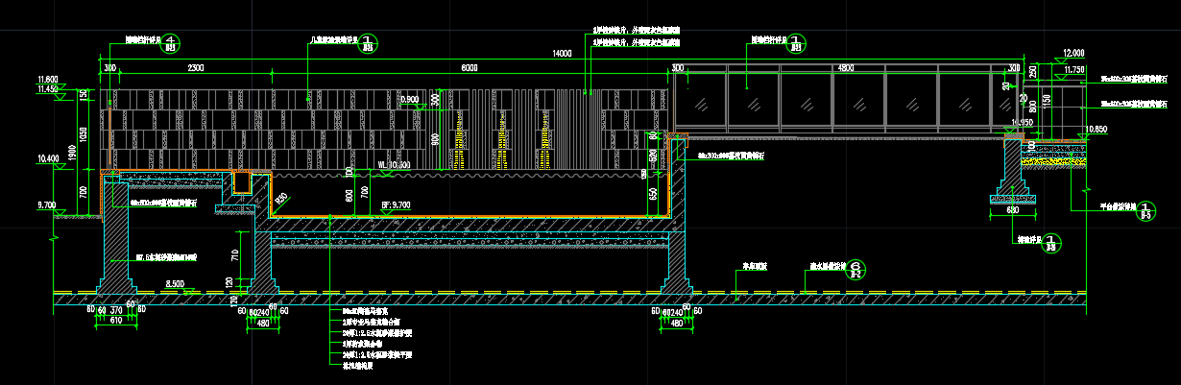Click the R50 radius annotation
This screenshot has height=385, width=1181.
point(283,197)
